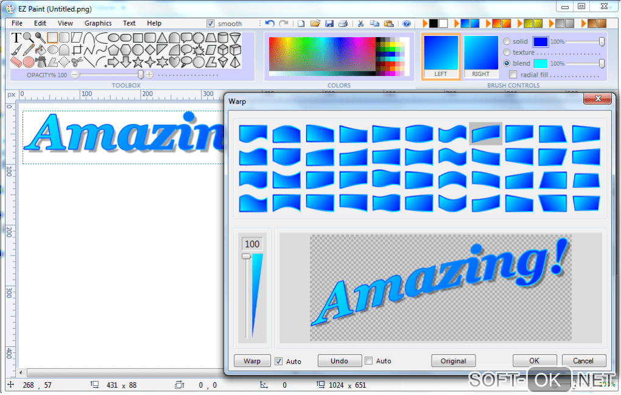621x395 pixels.
Task: Check Auto next to Undo button
Action: (x=368, y=360)
